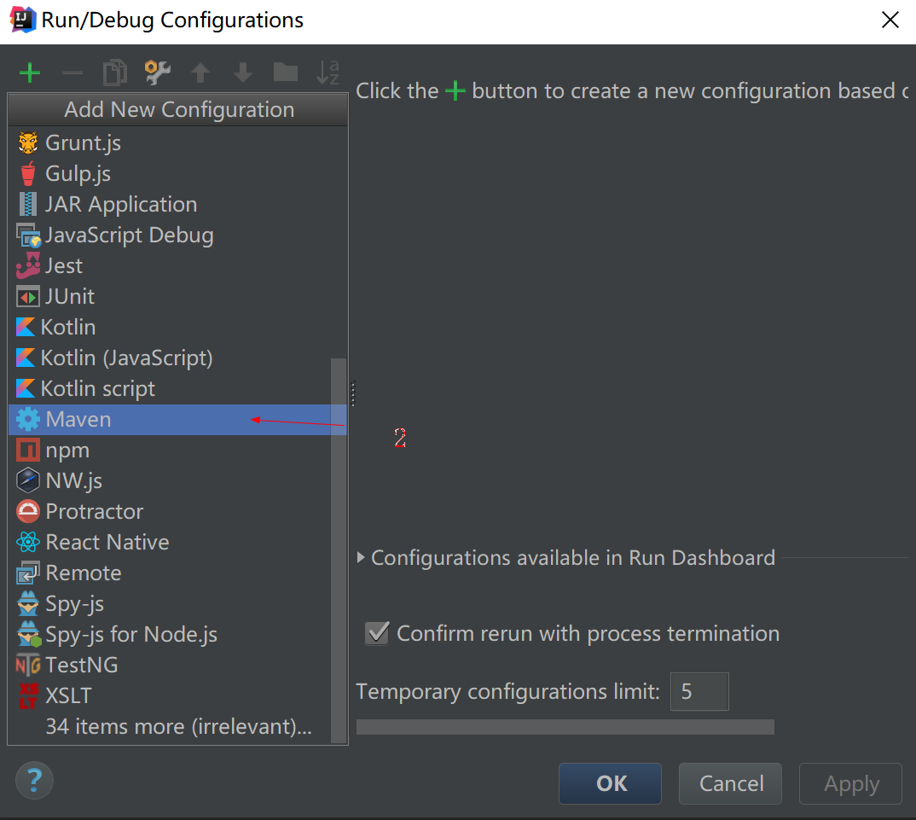916x820 pixels.
Task: Click the Sort Configurations alphabetically icon
Action: point(328,73)
